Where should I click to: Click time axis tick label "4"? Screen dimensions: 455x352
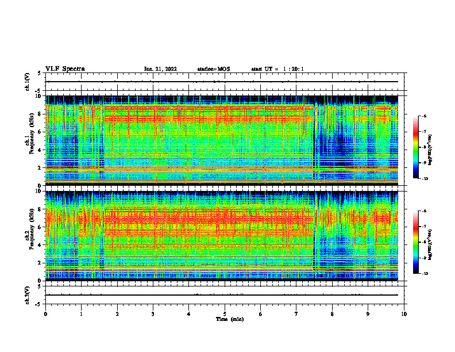pyautogui.click(x=189, y=314)
